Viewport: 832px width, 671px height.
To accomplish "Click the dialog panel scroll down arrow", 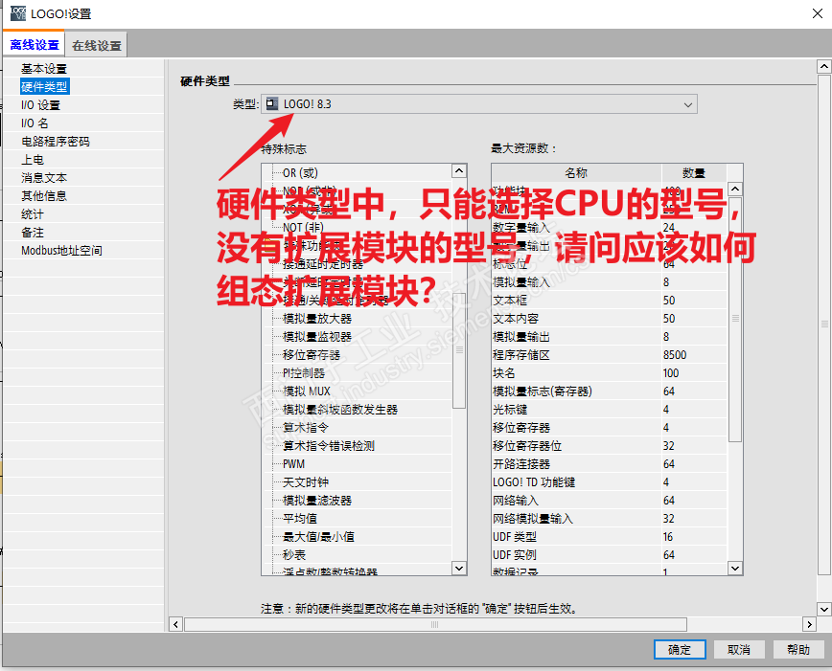I will pos(823,609).
